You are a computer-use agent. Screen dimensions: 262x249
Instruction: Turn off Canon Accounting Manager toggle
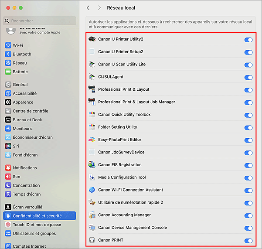tap(248, 215)
